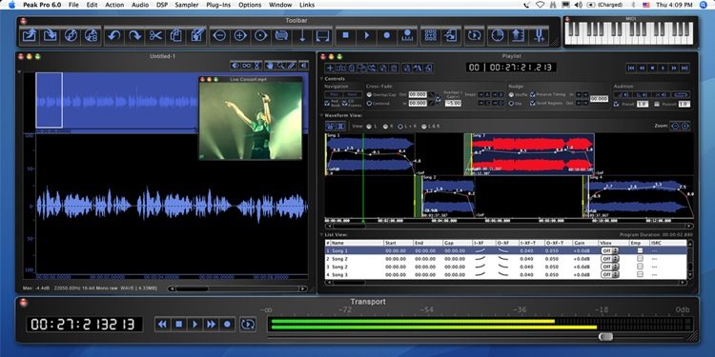The image size is (715, 357).
Task: Click the loop selection icon in Toolbar
Action: (x=281, y=35)
